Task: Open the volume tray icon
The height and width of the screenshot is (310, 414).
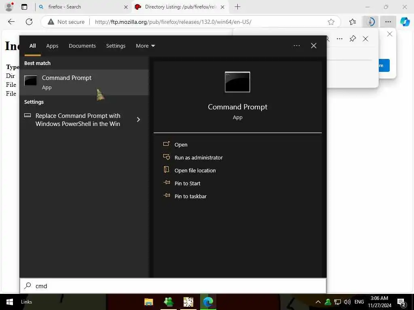Action: (x=347, y=302)
